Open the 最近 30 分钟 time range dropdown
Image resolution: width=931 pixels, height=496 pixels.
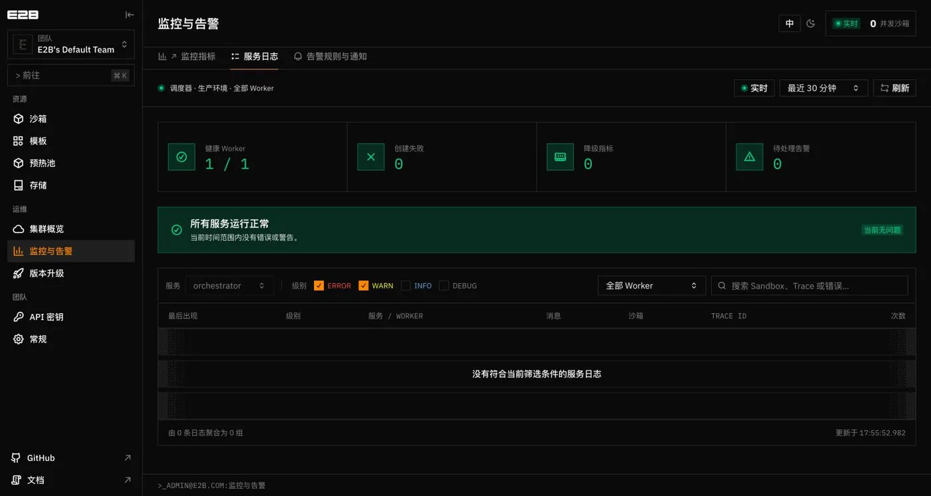[823, 88]
